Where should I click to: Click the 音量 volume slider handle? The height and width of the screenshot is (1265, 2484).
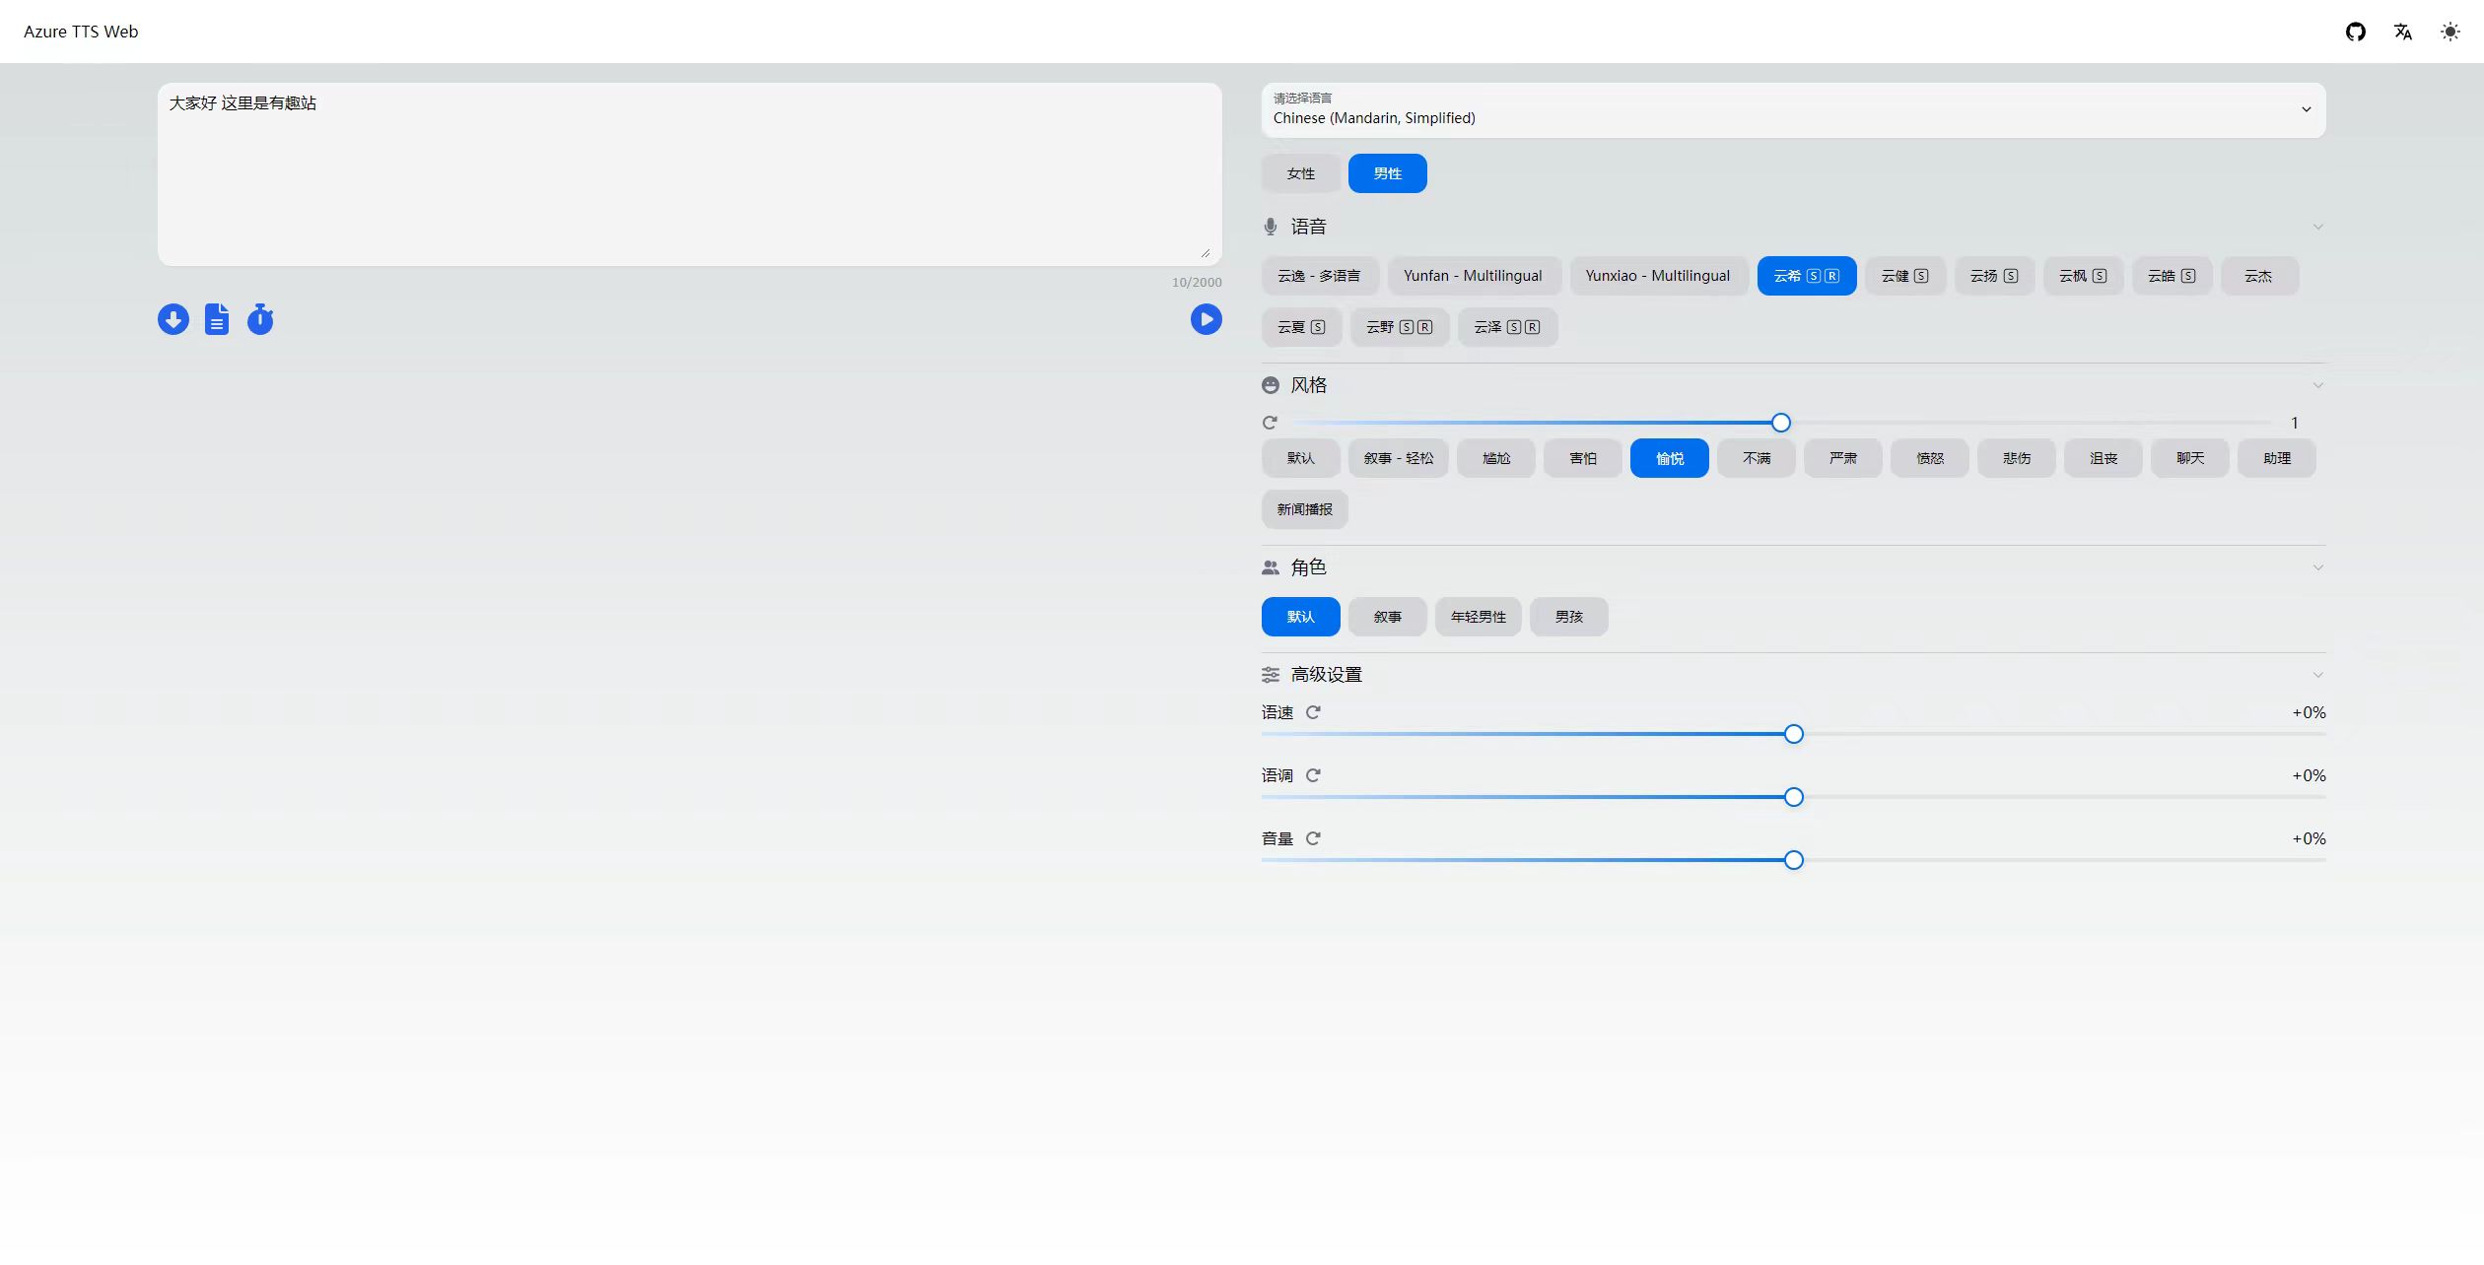pyautogui.click(x=1794, y=860)
